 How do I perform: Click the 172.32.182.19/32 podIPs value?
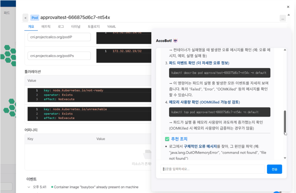click(127, 51)
